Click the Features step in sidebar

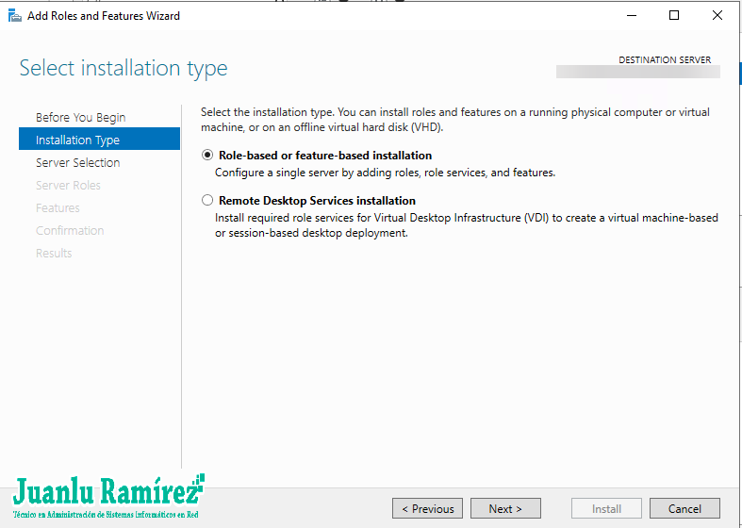58,207
